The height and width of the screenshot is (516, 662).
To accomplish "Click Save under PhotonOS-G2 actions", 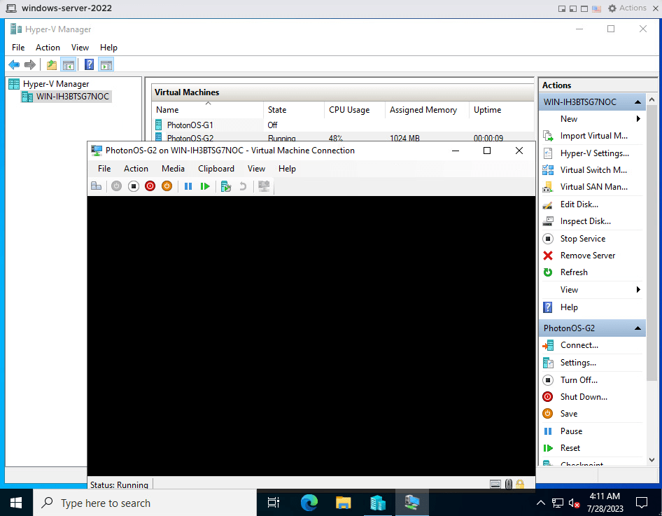I will coord(569,414).
